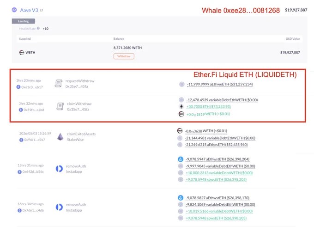Click contract icon next to requestWithdraw

click(x=59, y=84)
